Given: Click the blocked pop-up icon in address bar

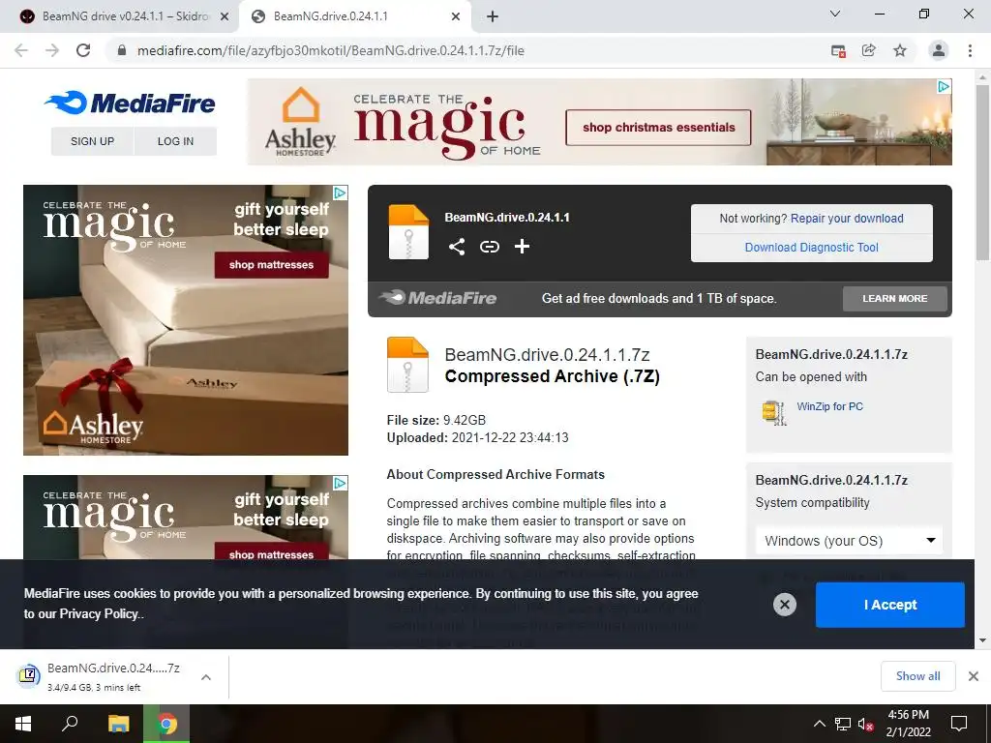Looking at the screenshot, I should tap(838, 51).
